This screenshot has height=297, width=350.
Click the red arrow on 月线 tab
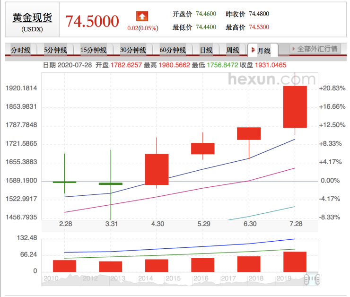[x=254, y=50]
